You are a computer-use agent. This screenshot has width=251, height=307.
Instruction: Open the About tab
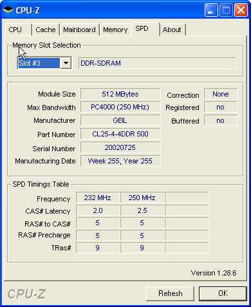[x=172, y=30]
